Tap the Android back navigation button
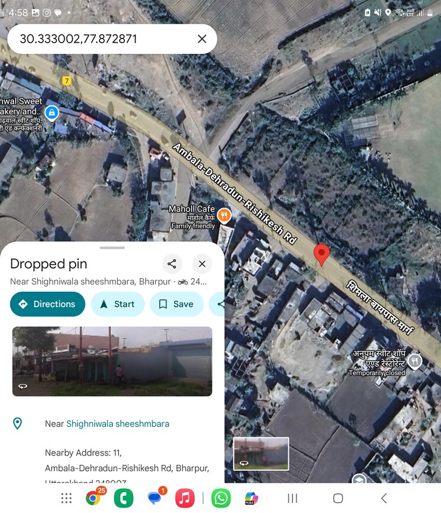Screen dimensions: 441x513 [384, 498]
